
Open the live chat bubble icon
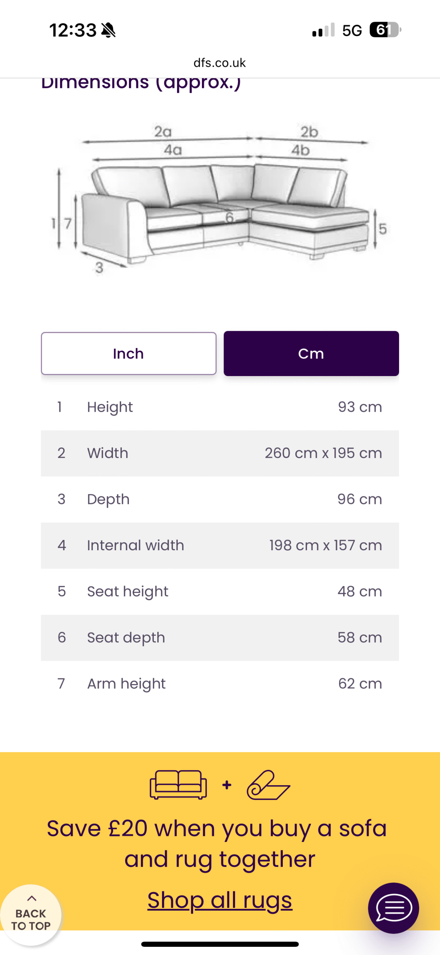(393, 908)
